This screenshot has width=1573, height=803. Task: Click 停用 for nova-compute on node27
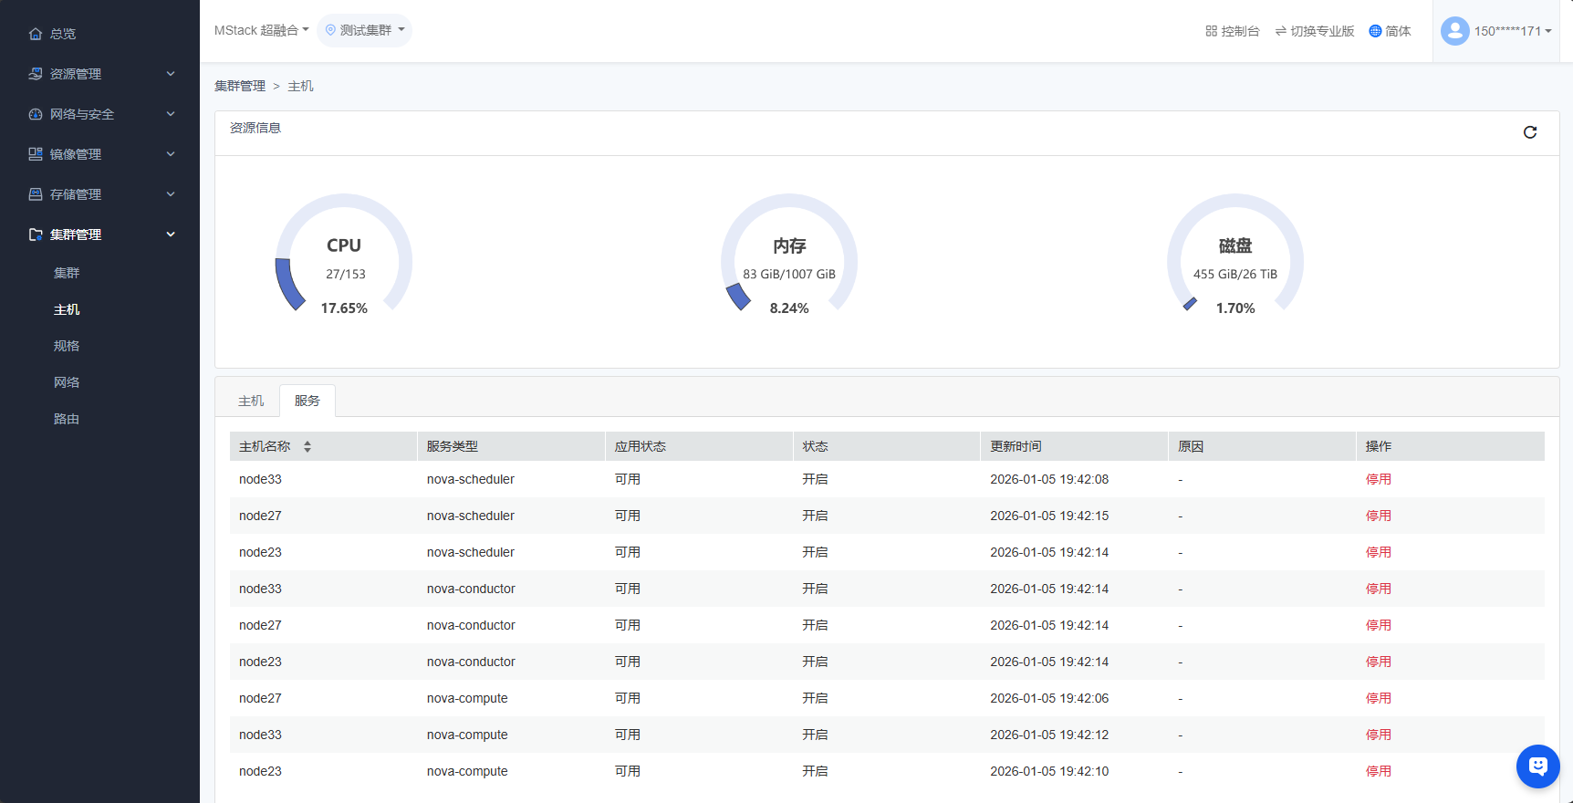[1378, 698]
